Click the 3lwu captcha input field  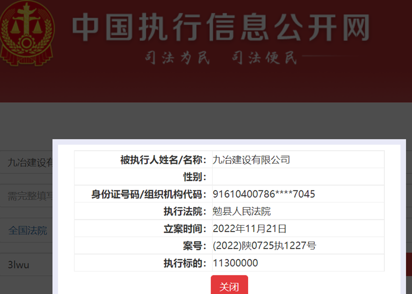[26, 265]
